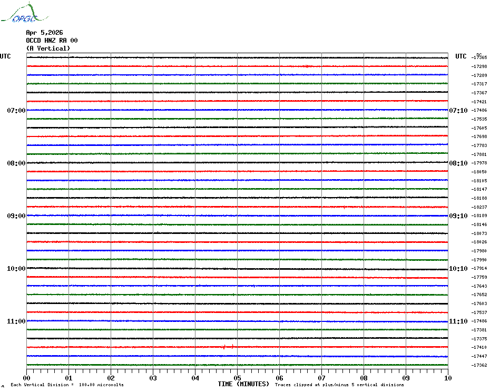Select the 10 tick on the minutes axis
The width and height of the screenshot is (490, 392).
click(x=448, y=378)
